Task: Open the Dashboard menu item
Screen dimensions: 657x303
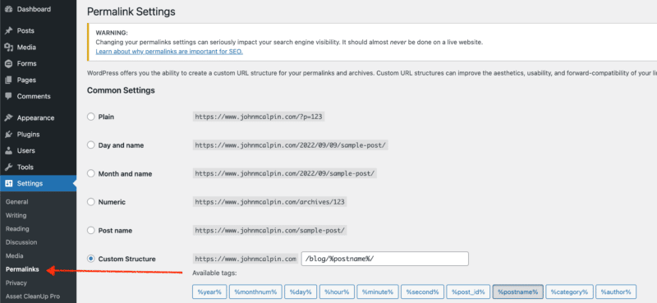Action: click(34, 9)
